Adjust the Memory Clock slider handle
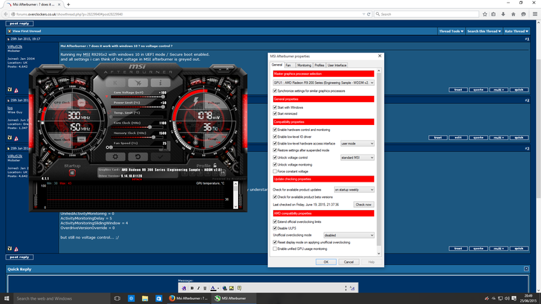This screenshot has width=541, height=304. pyautogui.click(x=154, y=137)
